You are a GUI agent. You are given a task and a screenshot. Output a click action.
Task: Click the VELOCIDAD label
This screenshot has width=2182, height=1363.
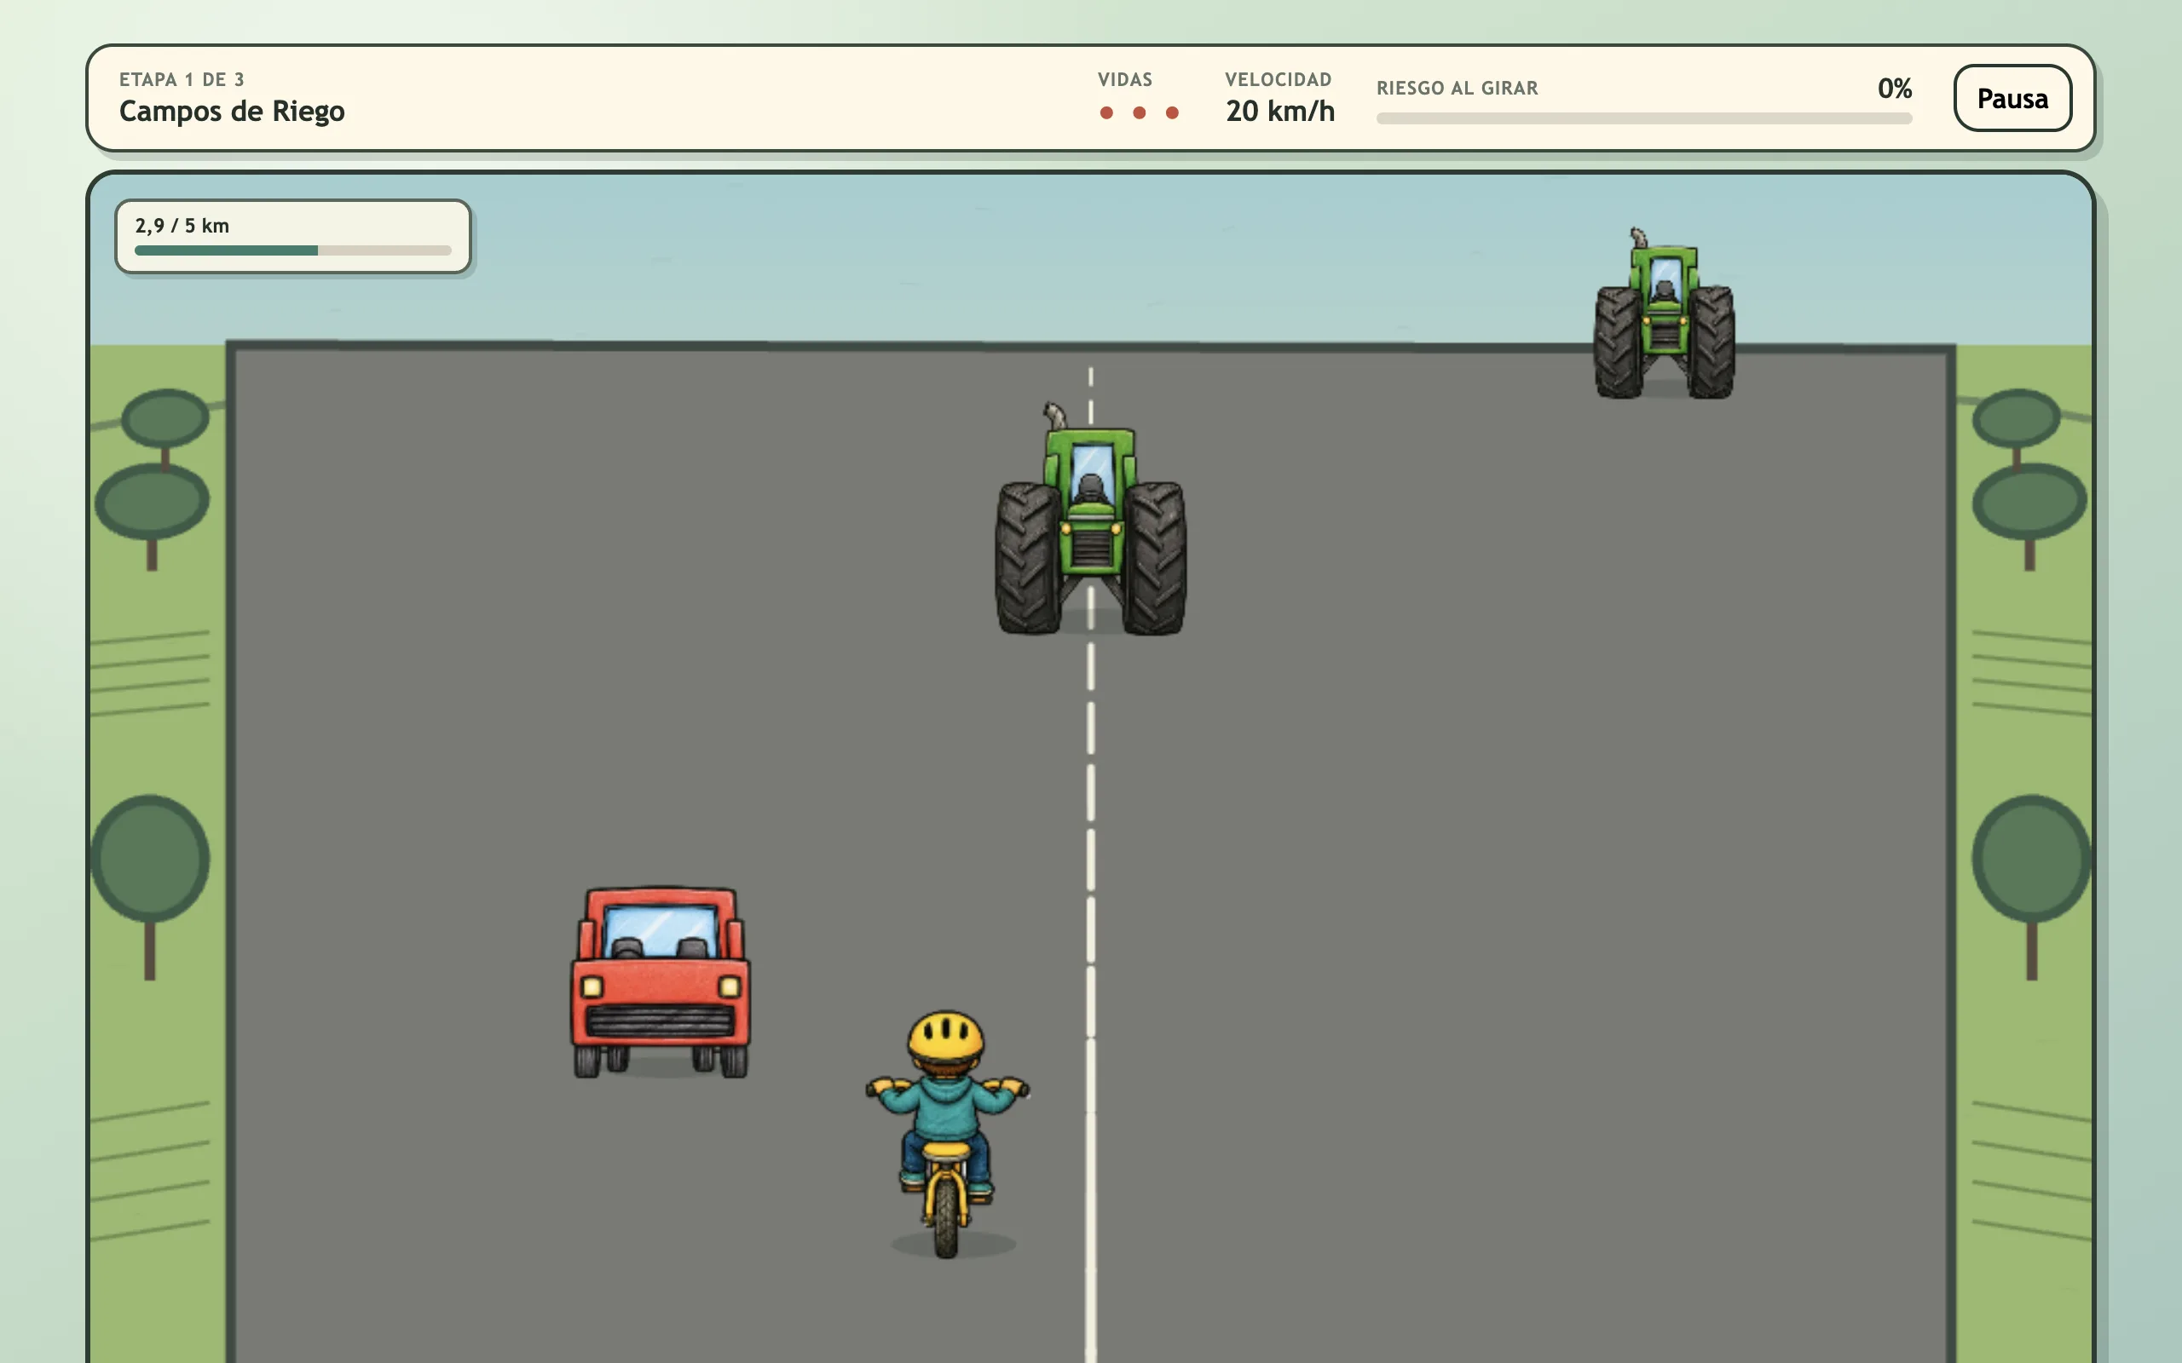1279,79
